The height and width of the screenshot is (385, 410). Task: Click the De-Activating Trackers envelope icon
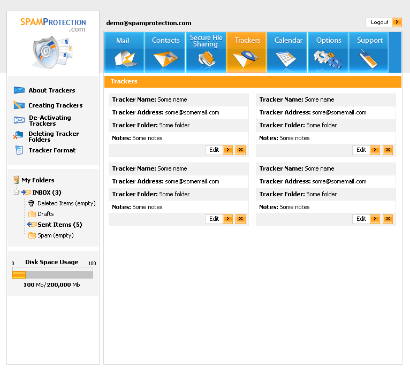(19, 120)
